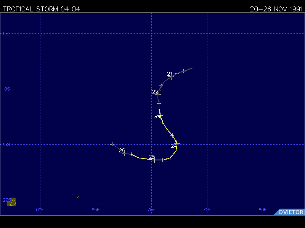Select the day 24 position marker
This screenshot has height=228, width=305.
(x=177, y=143)
